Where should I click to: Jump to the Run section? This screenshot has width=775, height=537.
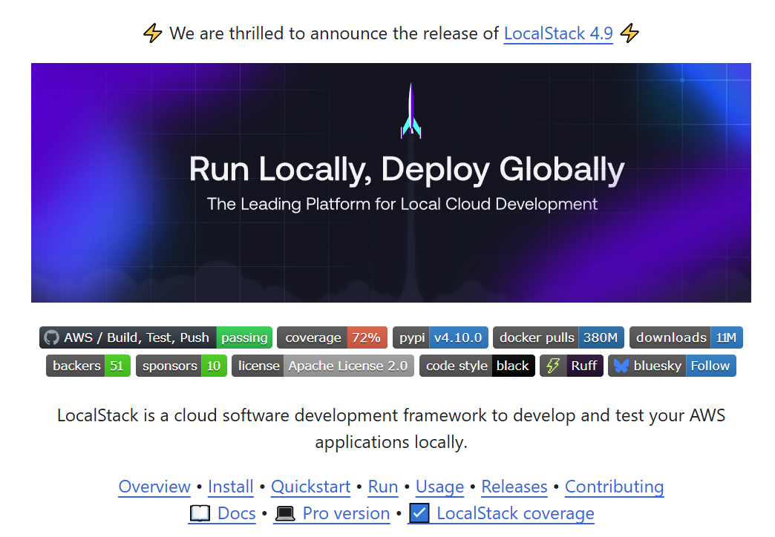(x=382, y=487)
